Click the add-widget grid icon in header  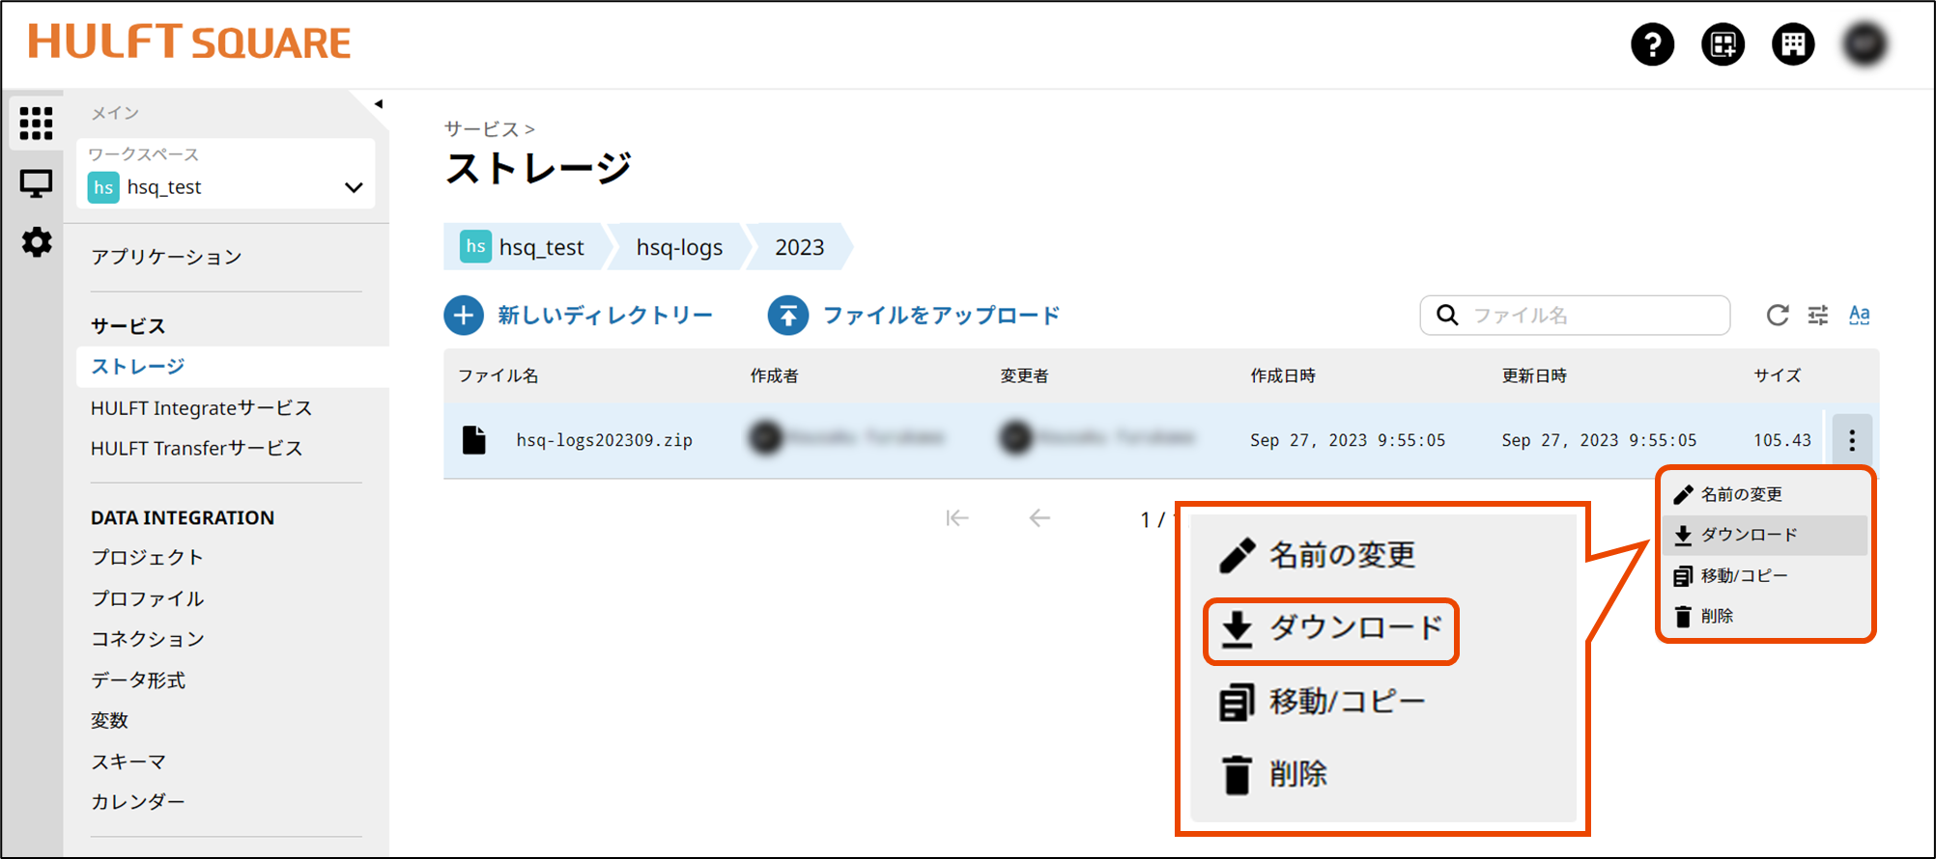point(1722,44)
